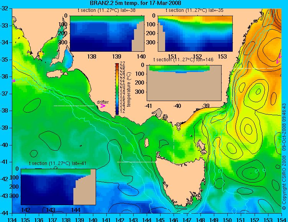Click depth label '300' beside the lat=-38 inset
The image size is (288, 222).
click(x=63, y=42)
